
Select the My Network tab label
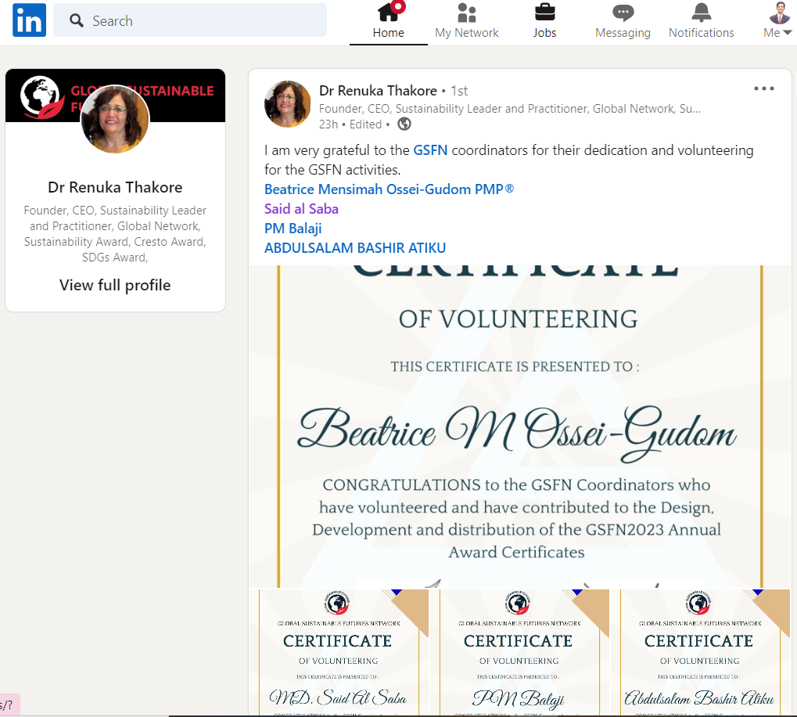(x=467, y=33)
